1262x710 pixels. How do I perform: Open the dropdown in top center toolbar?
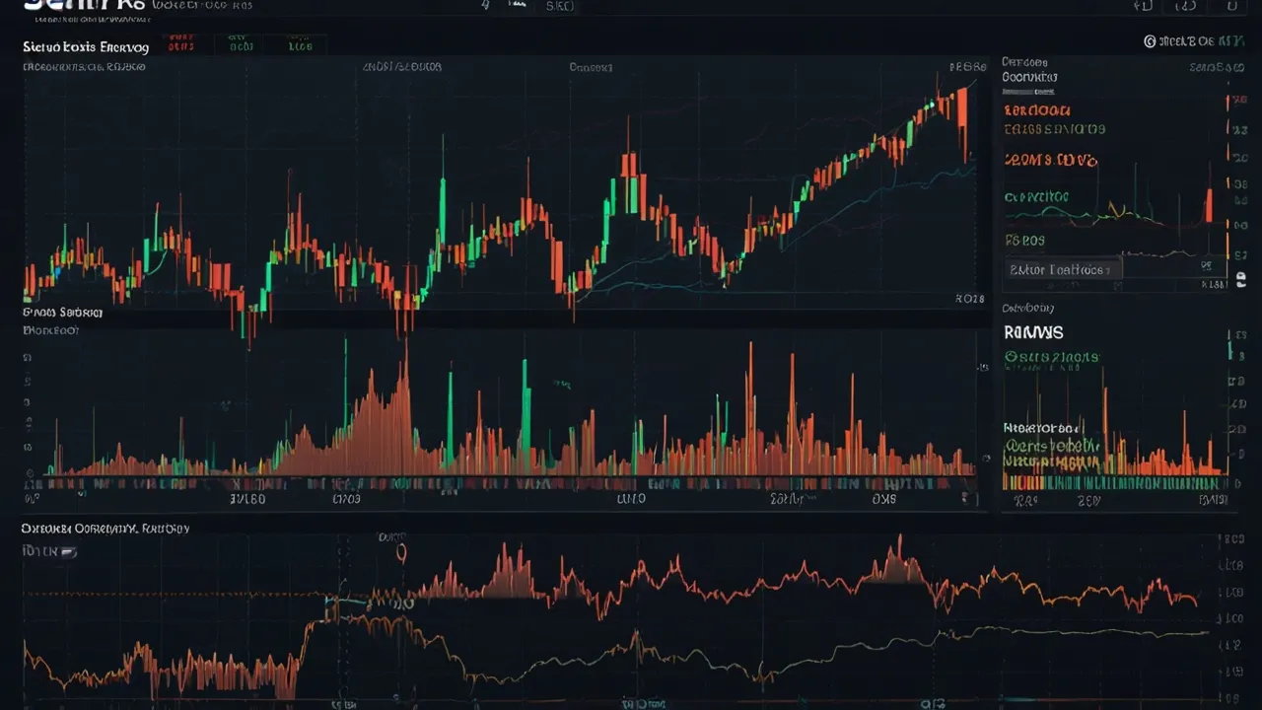[x=560, y=6]
